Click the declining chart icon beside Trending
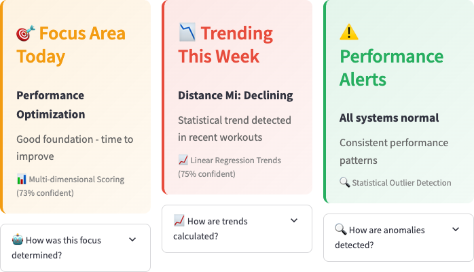Viewport: 474px width, 272px height. (x=187, y=31)
